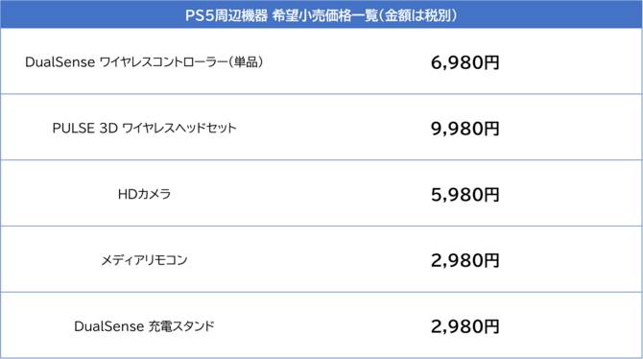Click the 6,980円 price

tap(465, 62)
